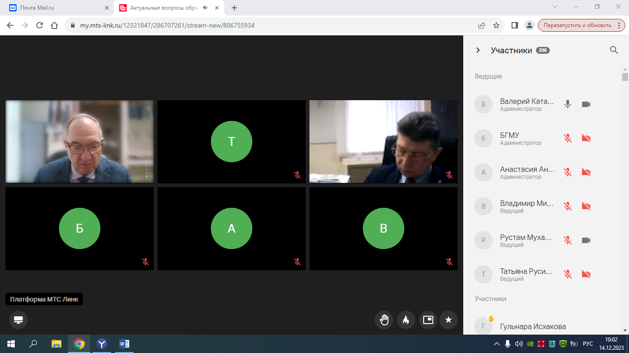Click Татьяна Руси... disabled camera icon
The height and width of the screenshot is (353, 629).
pos(586,274)
